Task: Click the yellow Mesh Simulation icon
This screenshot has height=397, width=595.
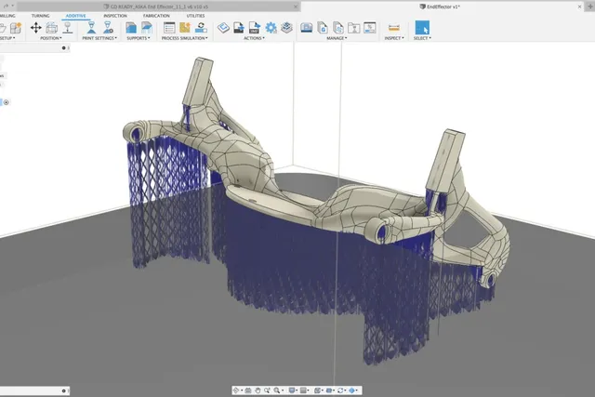Action: 185,28
